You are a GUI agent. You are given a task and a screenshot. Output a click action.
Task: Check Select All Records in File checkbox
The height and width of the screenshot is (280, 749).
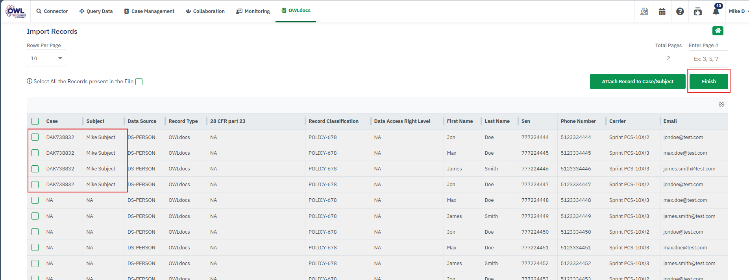click(x=139, y=82)
